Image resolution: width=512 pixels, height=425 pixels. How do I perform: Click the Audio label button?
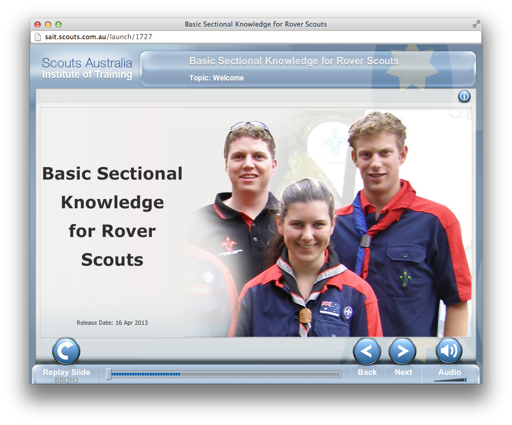point(449,372)
